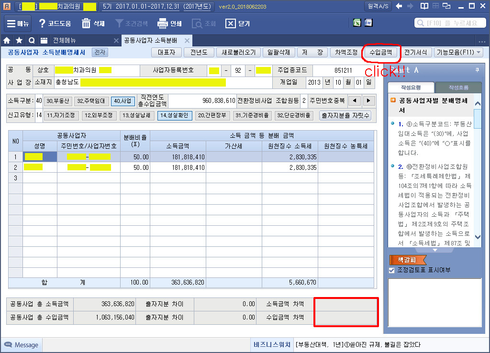Open the Message chat bubble

[x=21, y=345]
